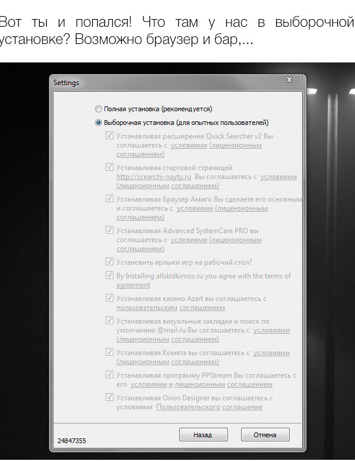Uncheck the @mail.ru visual bookmarks checkbox
This screenshot has width=355, height=461.
(109, 321)
